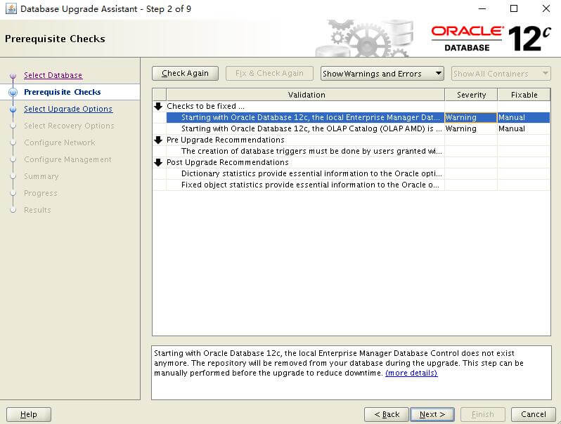The image size is (561, 424).
Task: Click the Severity column header
Action: pyautogui.click(x=471, y=95)
